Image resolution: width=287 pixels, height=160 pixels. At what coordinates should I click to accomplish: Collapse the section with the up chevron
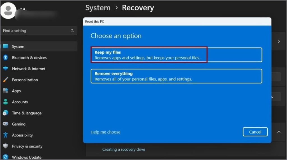point(279,131)
